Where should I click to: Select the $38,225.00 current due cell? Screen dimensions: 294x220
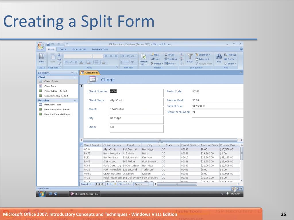[x=229, y=158]
